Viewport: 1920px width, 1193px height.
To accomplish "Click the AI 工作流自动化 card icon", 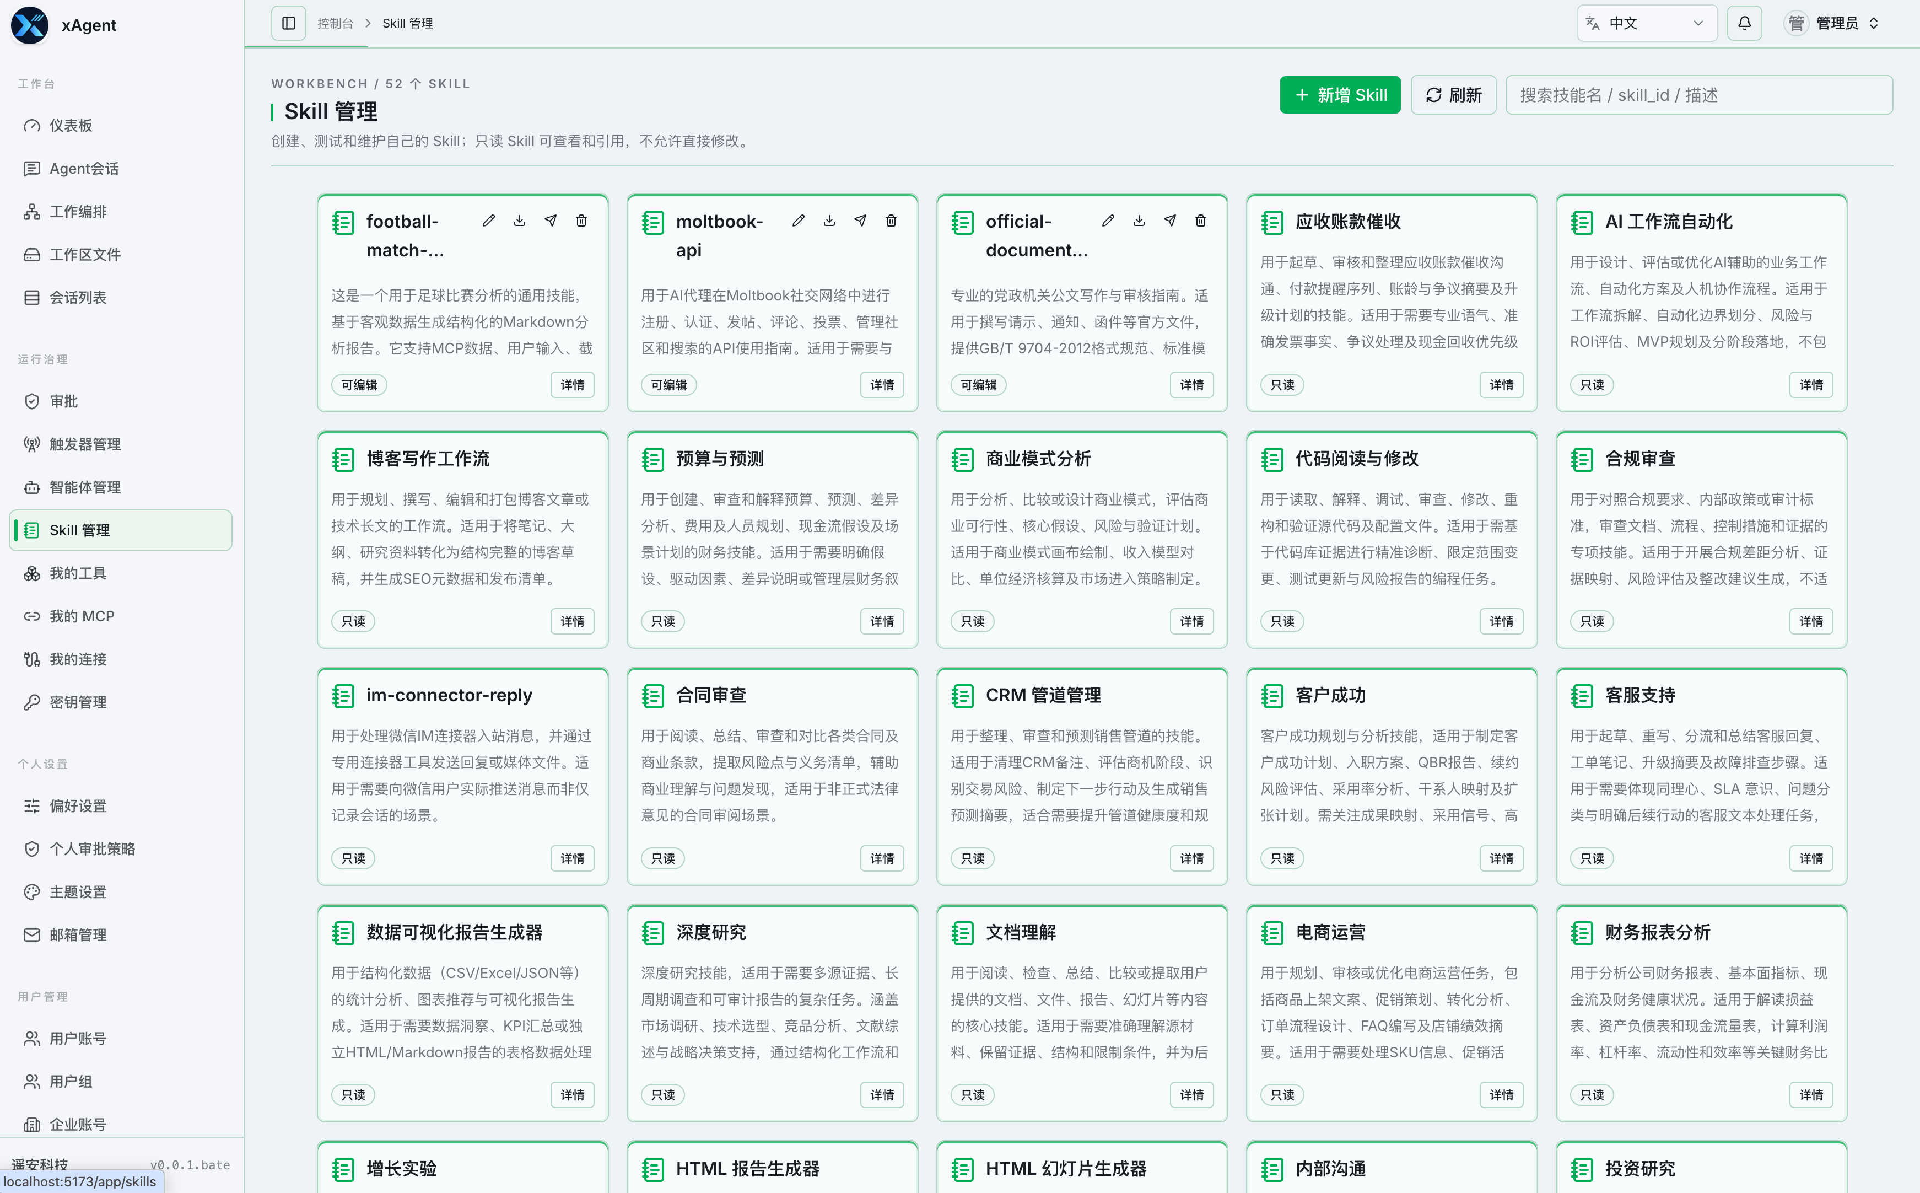I will click(x=1582, y=223).
